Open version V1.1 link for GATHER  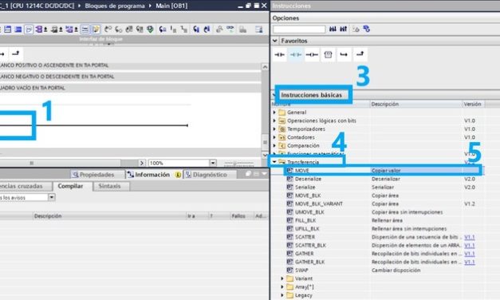click(470, 254)
